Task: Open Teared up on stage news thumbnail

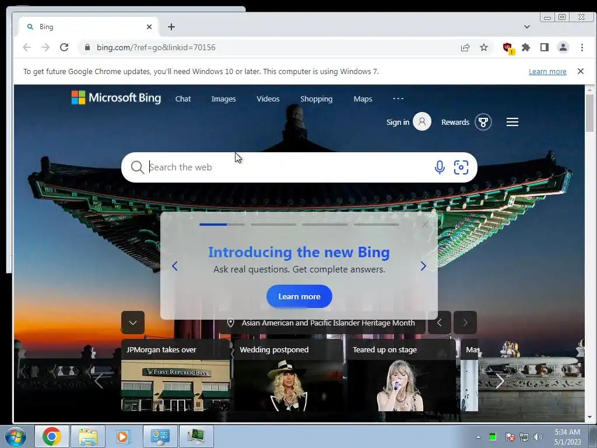Action: tap(401, 386)
